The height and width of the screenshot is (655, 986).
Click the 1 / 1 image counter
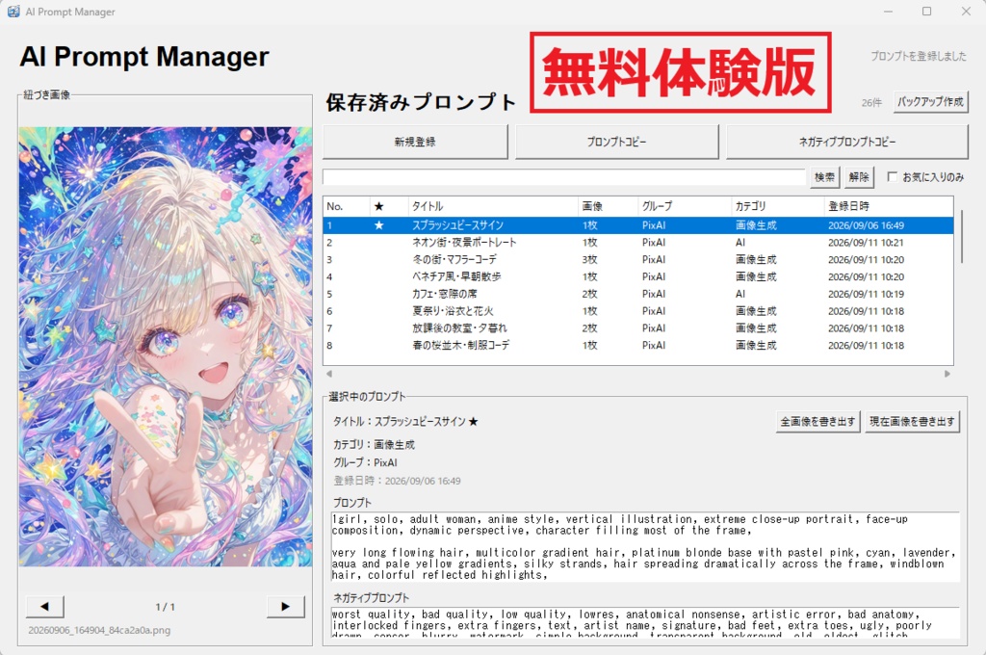click(x=166, y=607)
